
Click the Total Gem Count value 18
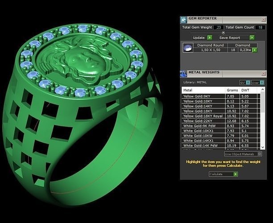(260, 27)
